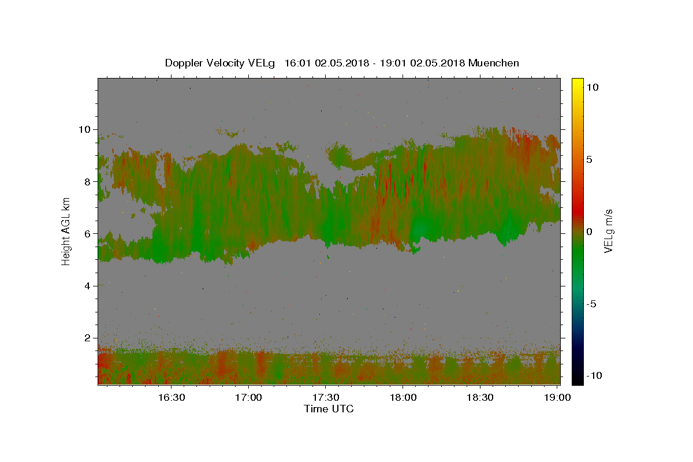Click the start date "16:01 02.05.2018" in title
This screenshot has height=462, width=693.
326,63
